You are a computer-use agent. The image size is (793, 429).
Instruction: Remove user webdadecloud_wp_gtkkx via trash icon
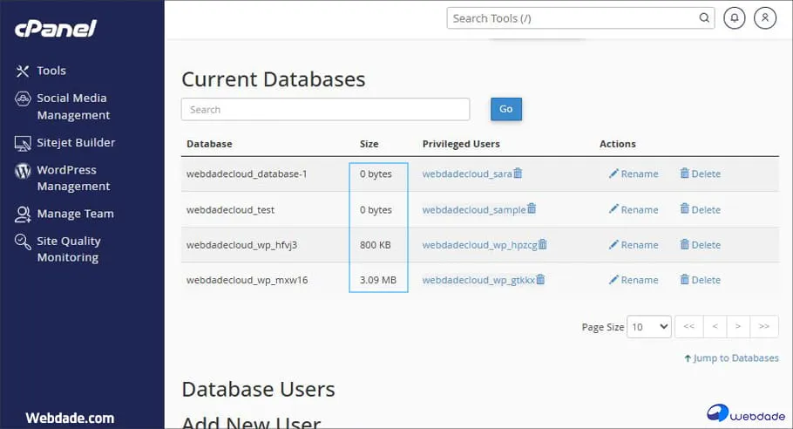pyautogui.click(x=540, y=279)
